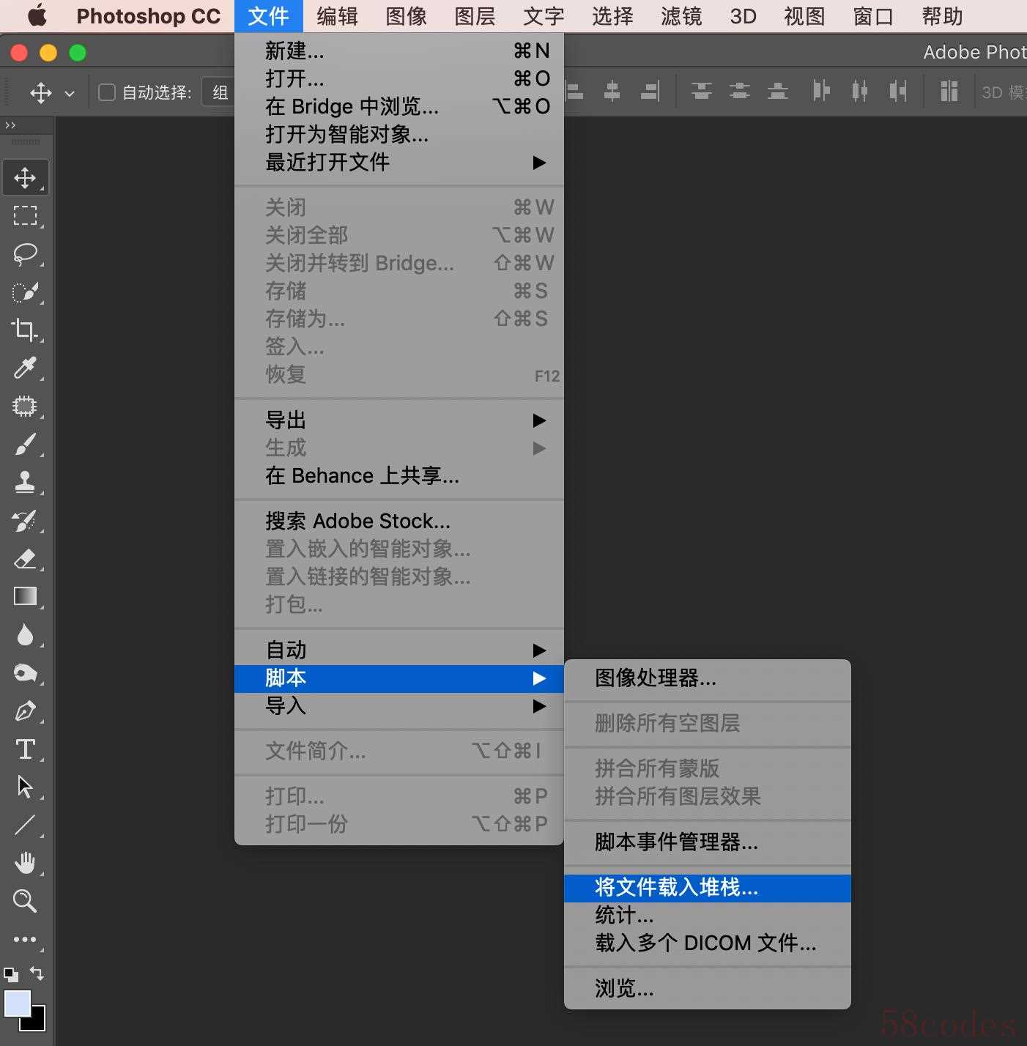The width and height of the screenshot is (1027, 1046).
Task: Open the Apple menu
Action: coord(37,16)
